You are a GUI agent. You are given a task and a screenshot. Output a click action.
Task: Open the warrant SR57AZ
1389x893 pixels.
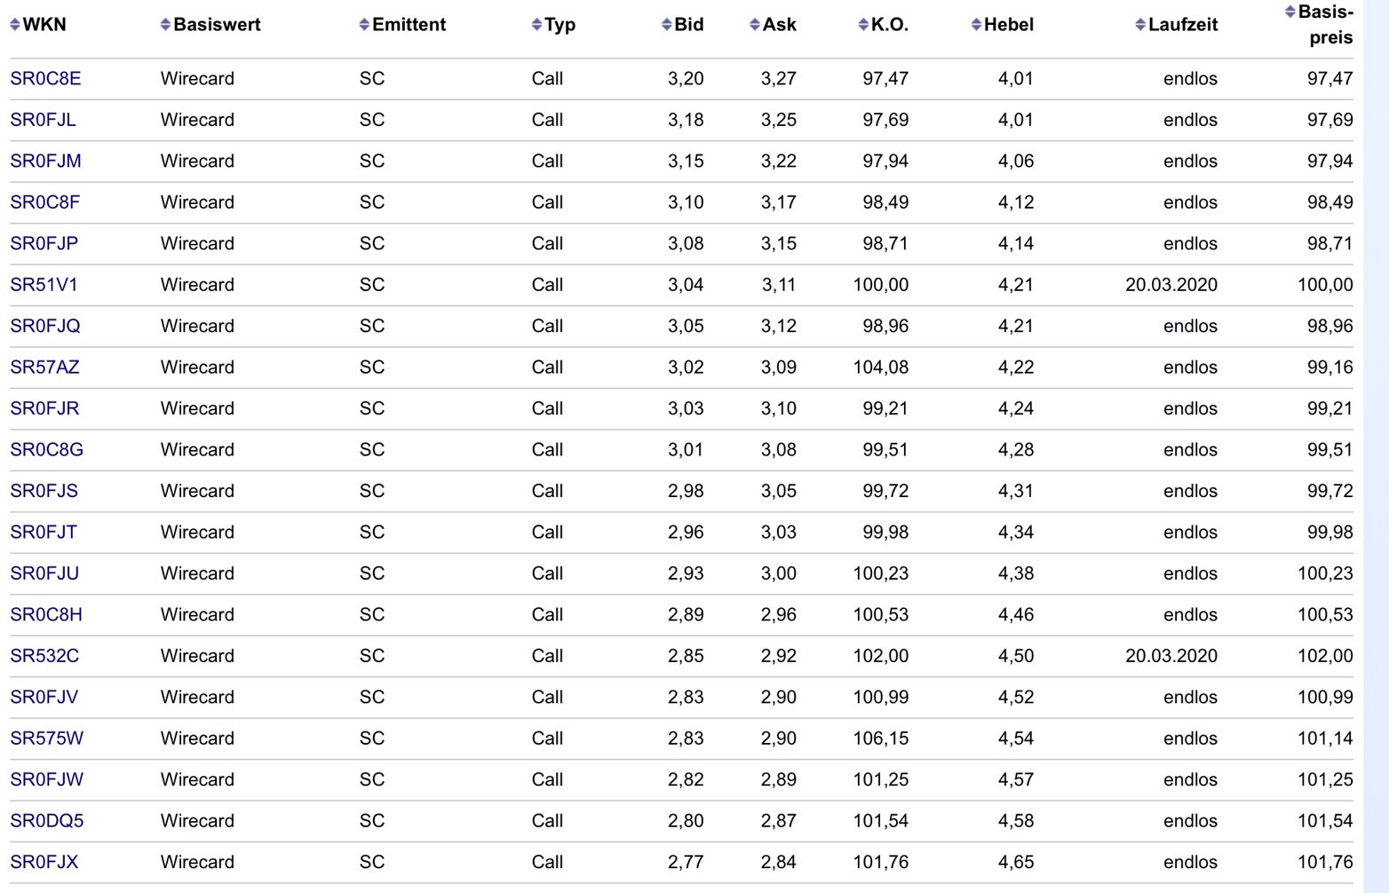tap(46, 367)
